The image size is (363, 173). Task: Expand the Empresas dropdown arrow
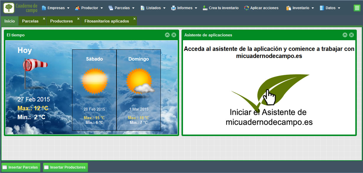tap(68, 8)
